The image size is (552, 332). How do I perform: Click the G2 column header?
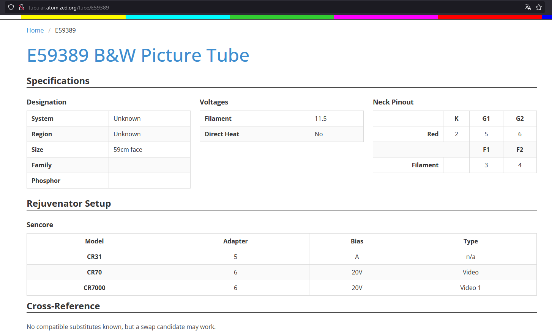coord(520,118)
